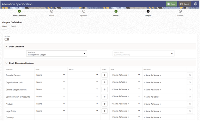Click end-of-row icon for Product

click(190, 104)
